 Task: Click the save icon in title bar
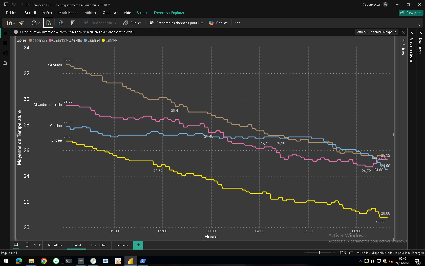point(6,5)
